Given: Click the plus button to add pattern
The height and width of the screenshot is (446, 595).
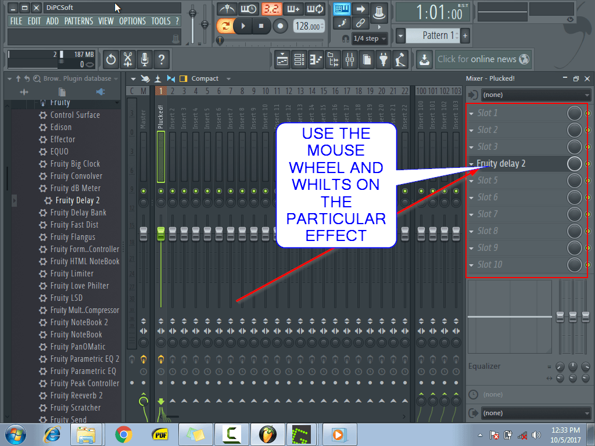Looking at the screenshot, I should (x=465, y=36).
